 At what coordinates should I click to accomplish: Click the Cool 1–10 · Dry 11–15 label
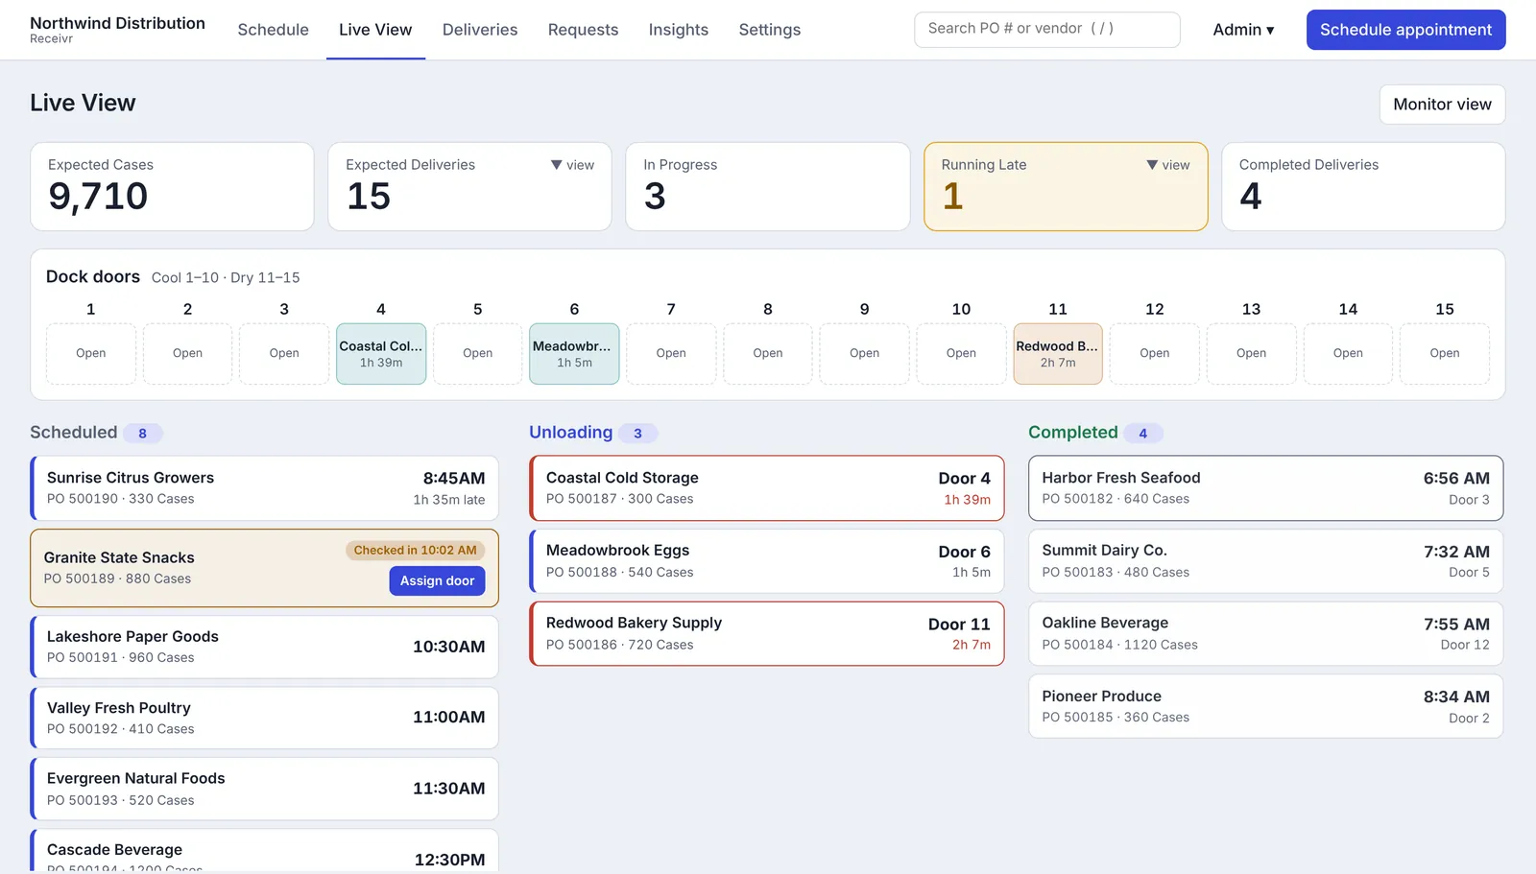pos(226,278)
